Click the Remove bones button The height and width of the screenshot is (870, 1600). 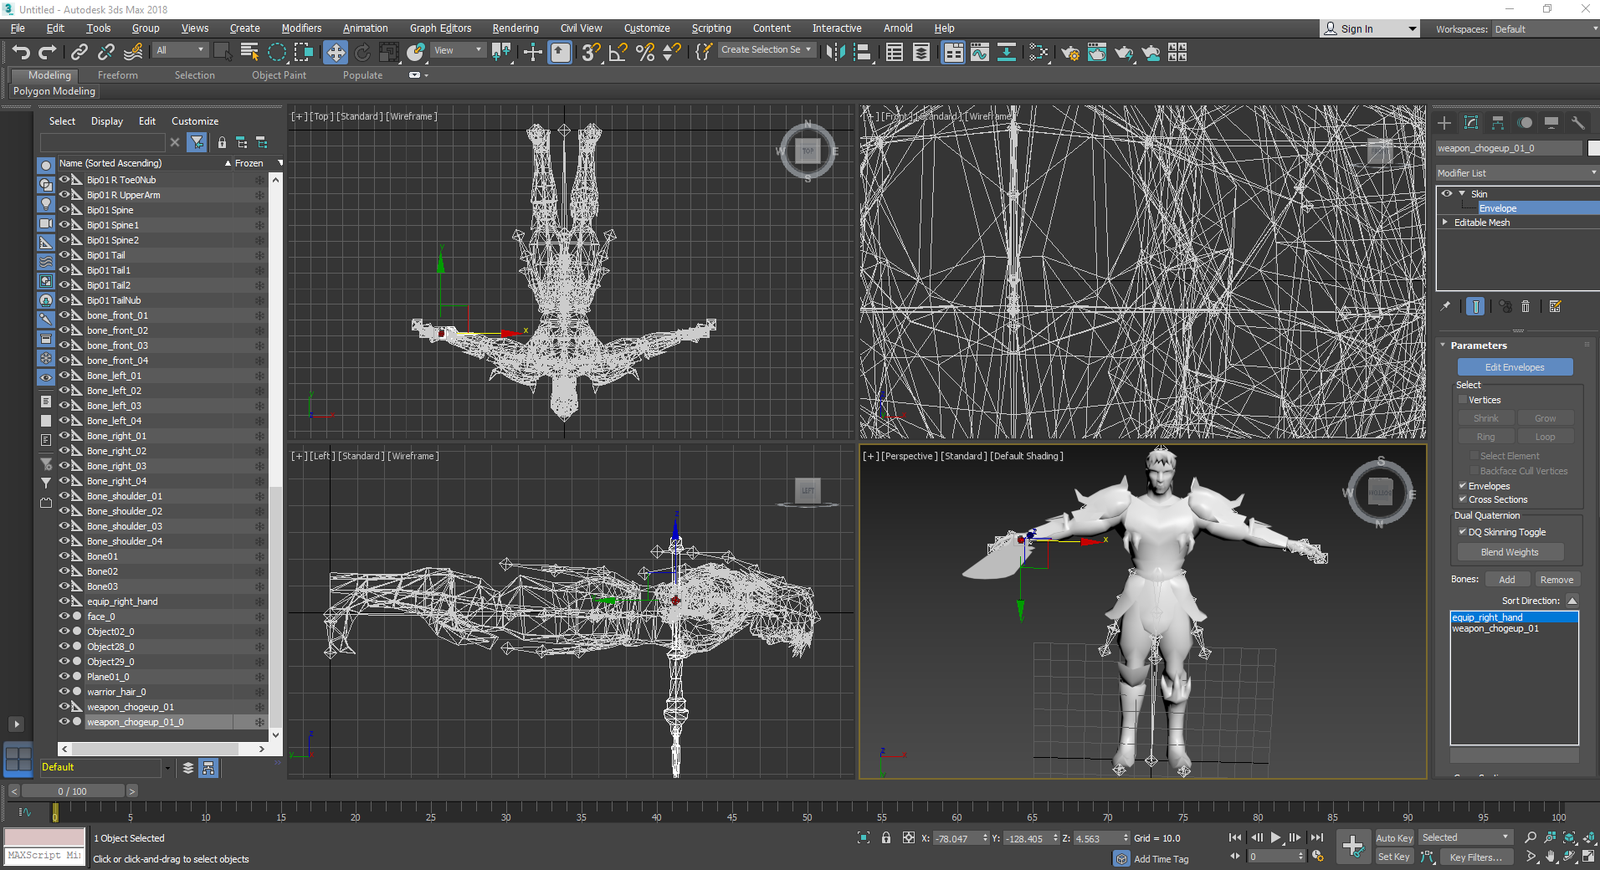tap(1556, 580)
